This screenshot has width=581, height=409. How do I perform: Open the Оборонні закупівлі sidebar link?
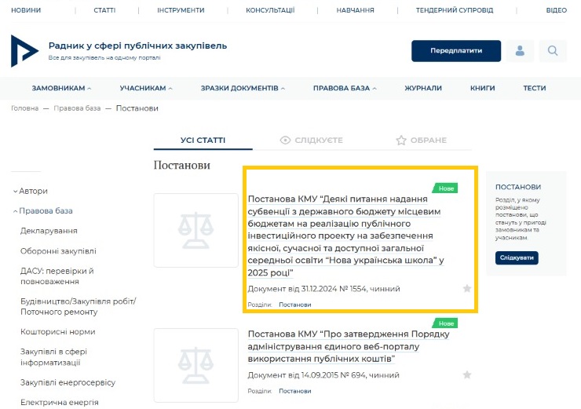coord(58,250)
